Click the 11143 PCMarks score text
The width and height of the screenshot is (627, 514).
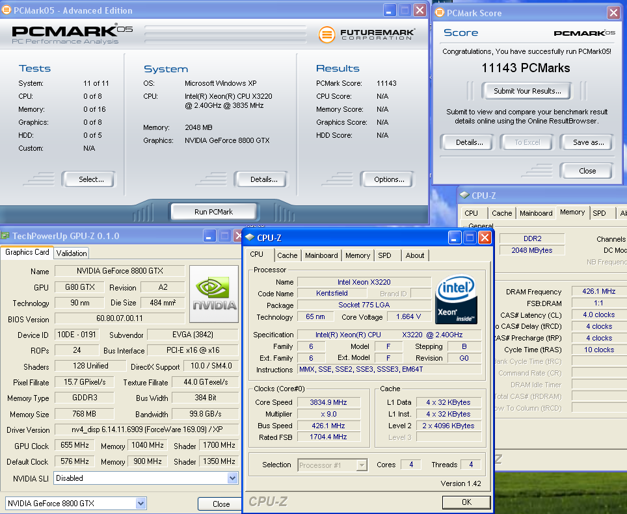click(x=526, y=68)
